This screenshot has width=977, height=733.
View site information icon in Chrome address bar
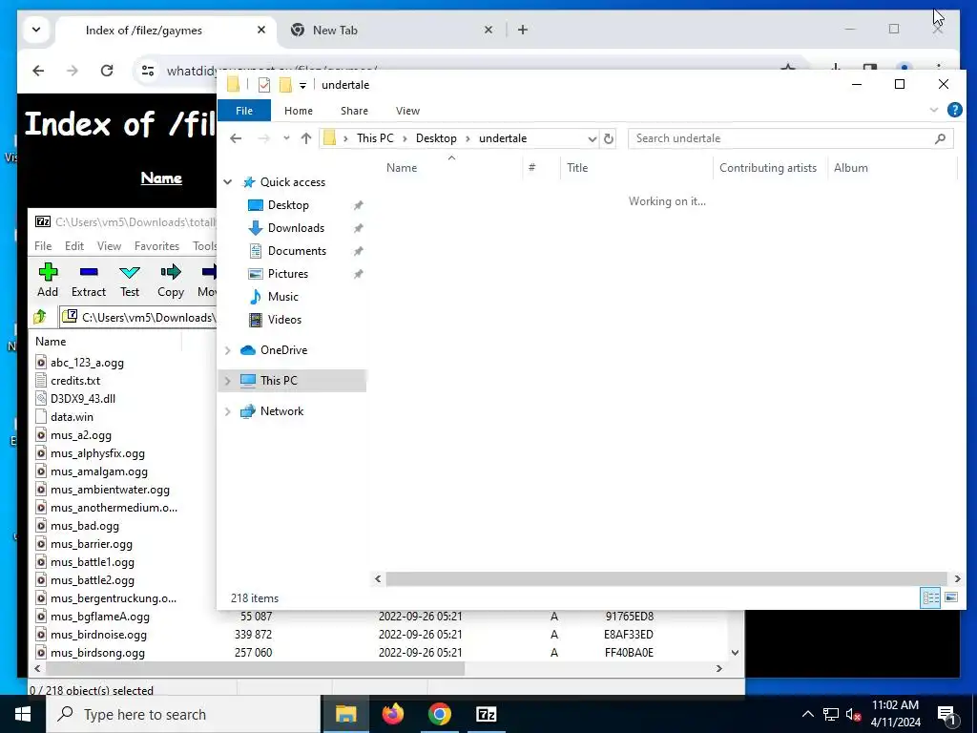148,71
